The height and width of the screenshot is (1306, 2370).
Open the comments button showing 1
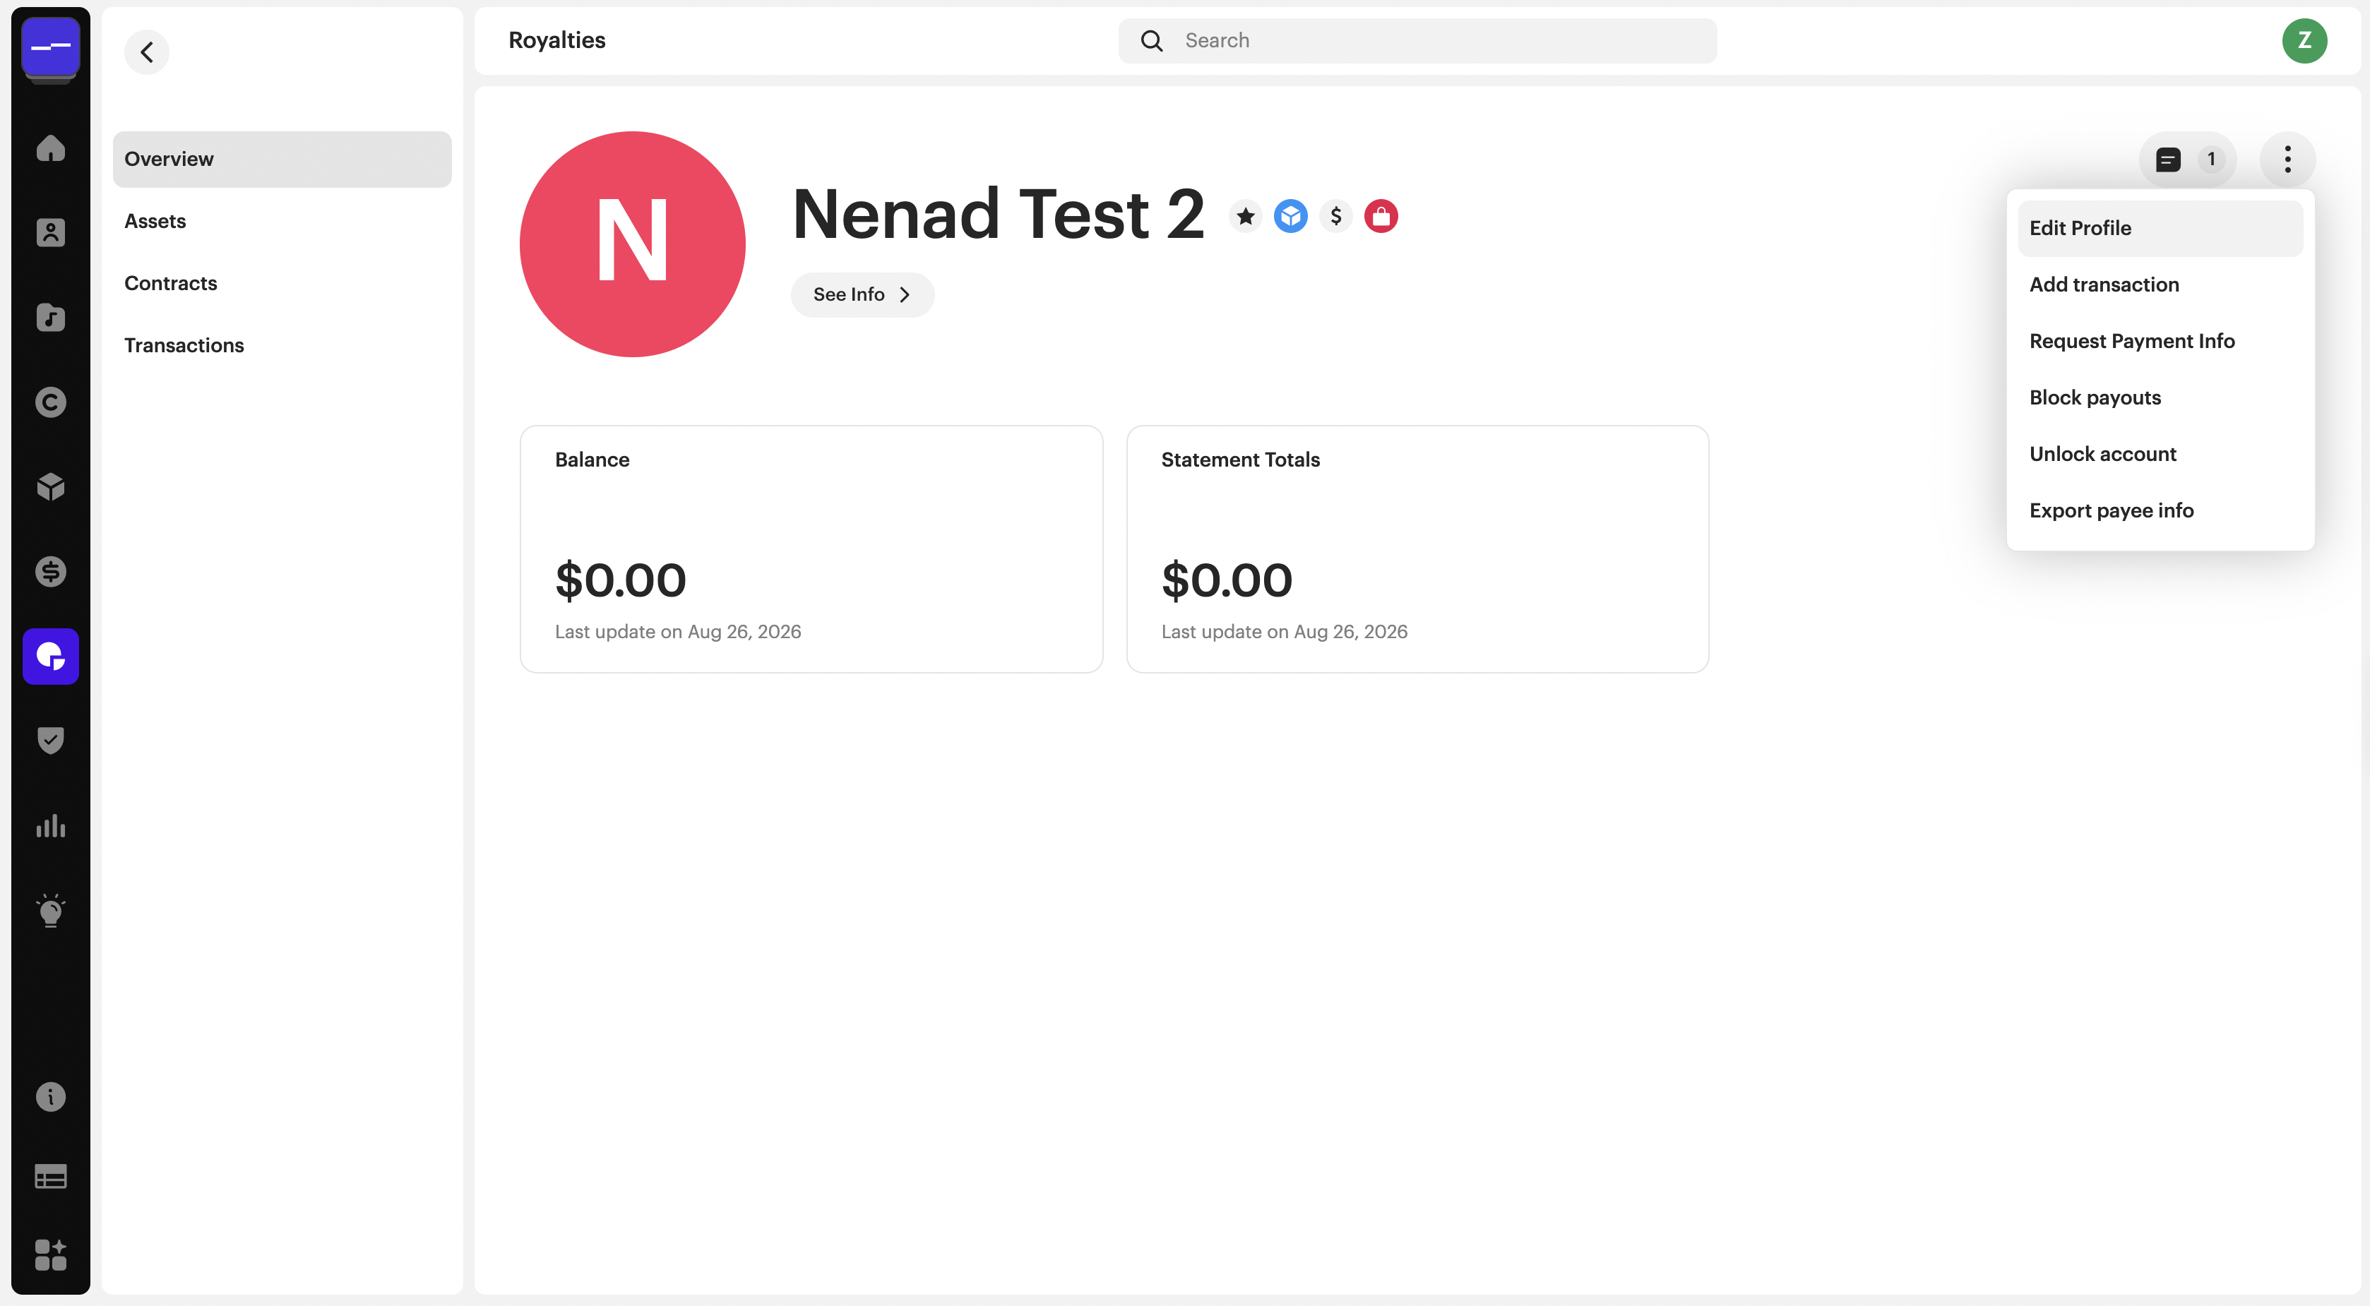click(x=2187, y=159)
